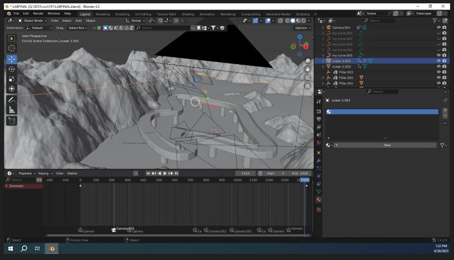The height and width of the screenshot is (260, 454).
Task: Toggle X-Ray mode in viewport header
Action: click(281, 21)
